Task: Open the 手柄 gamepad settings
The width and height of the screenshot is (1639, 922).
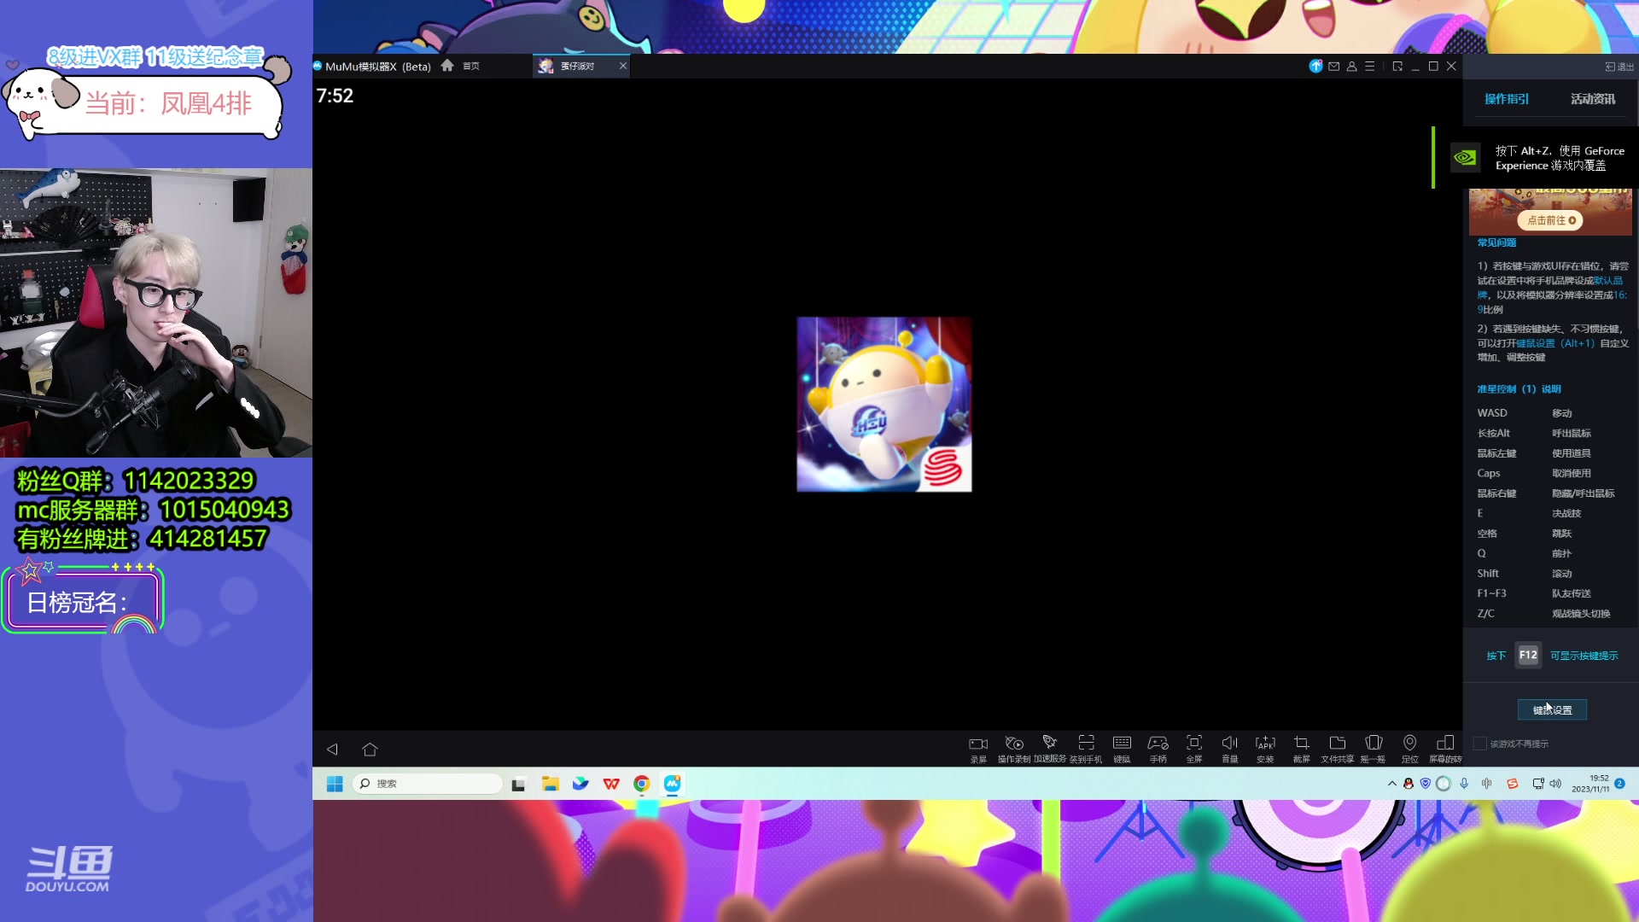Action: point(1158,746)
